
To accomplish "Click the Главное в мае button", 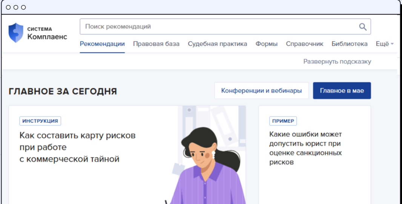I will pos(342,91).
